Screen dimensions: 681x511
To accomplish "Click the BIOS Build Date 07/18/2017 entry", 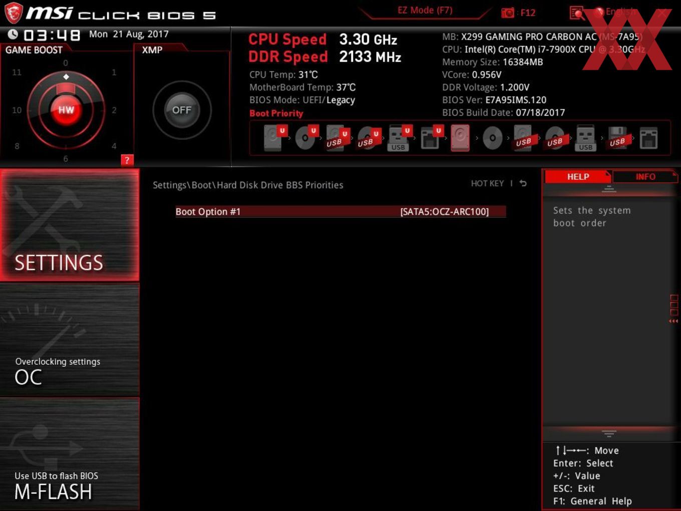I will [x=503, y=113].
